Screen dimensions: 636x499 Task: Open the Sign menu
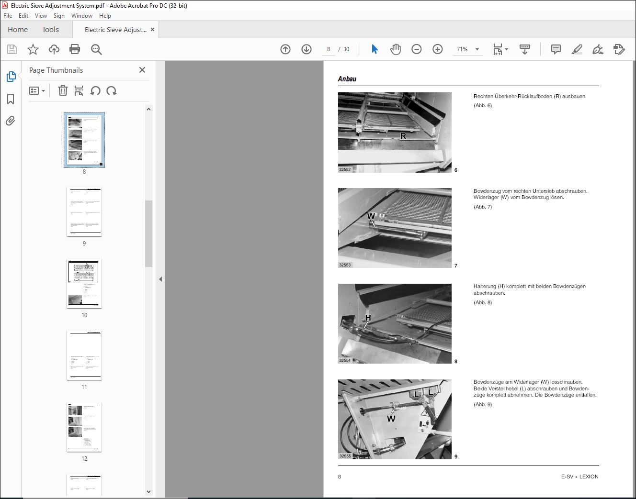59,16
